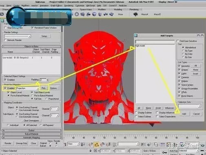Open the Customize menu
This screenshot has height=155, width=206.
(80, 6)
